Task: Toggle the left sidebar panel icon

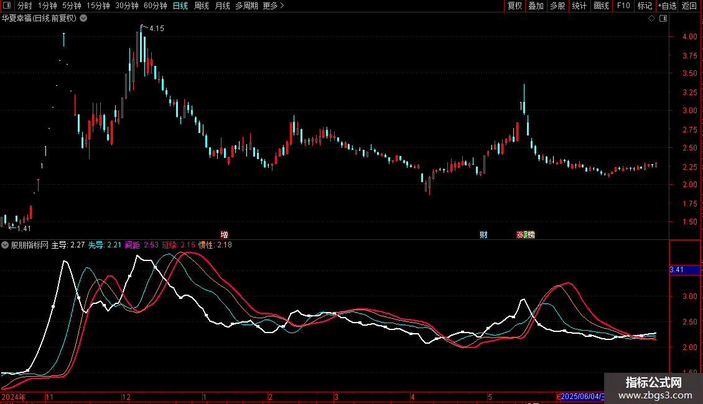Action: pyautogui.click(x=7, y=6)
